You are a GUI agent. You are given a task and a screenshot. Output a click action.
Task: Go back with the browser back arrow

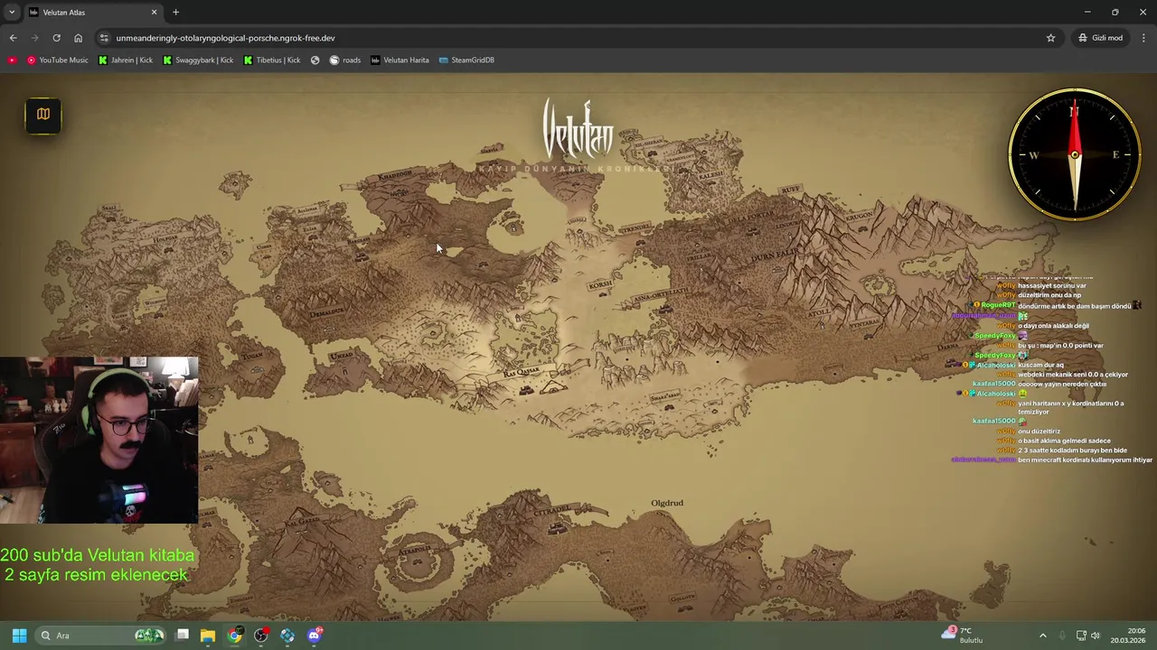tap(13, 38)
